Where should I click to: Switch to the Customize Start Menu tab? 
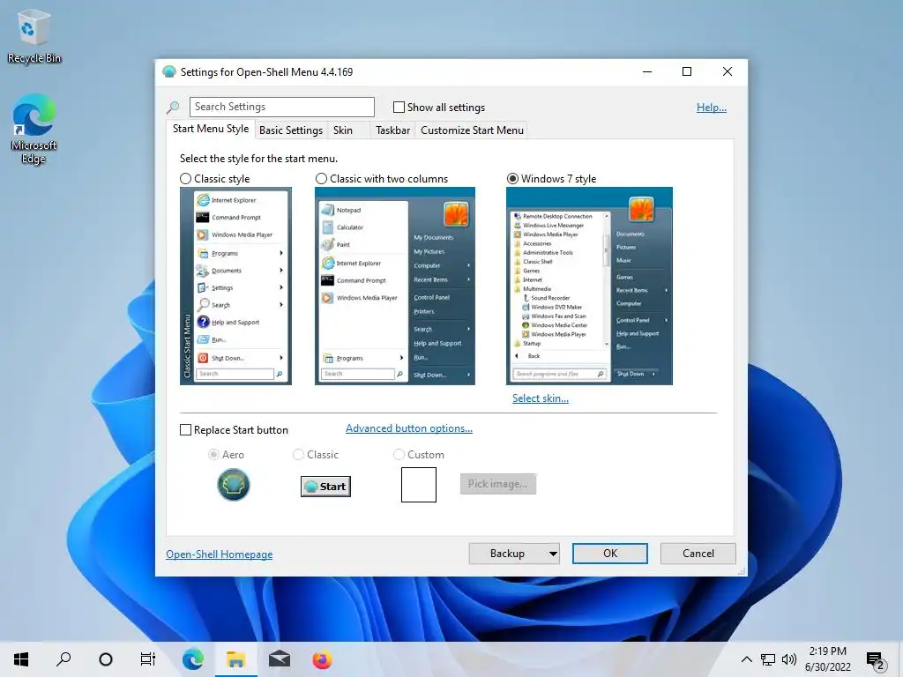point(473,130)
